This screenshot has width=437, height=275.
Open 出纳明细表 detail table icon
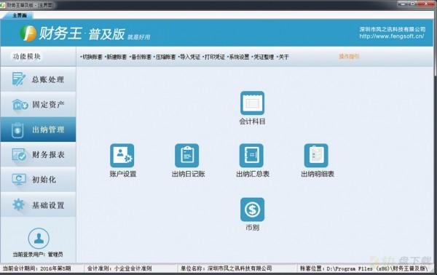click(x=316, y=155)
